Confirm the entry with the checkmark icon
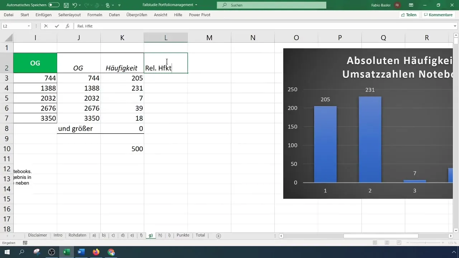 (x=57, y=26)
